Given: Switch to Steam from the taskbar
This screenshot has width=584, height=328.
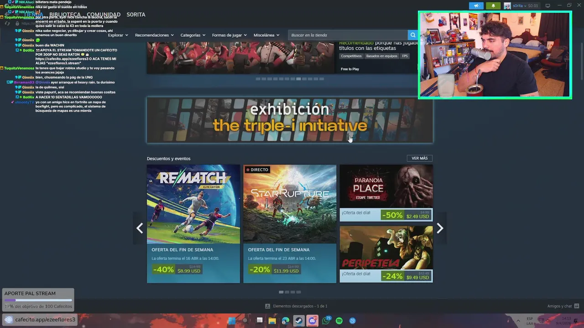Looking at the screenshot, I should 298,321.
